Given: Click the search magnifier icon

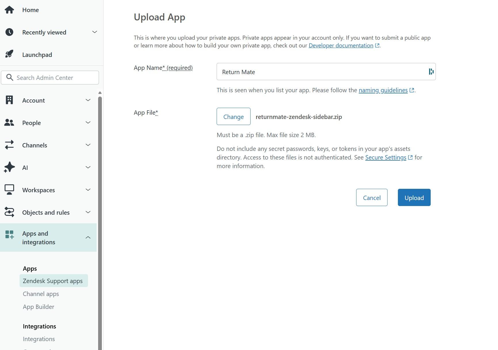Looking at the screenshot, I should pos(10,78).
